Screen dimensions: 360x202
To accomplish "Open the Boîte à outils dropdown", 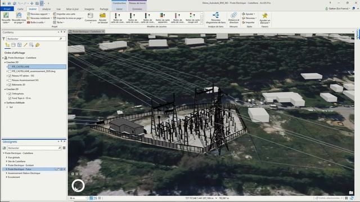I will click(x=44, y=22).
